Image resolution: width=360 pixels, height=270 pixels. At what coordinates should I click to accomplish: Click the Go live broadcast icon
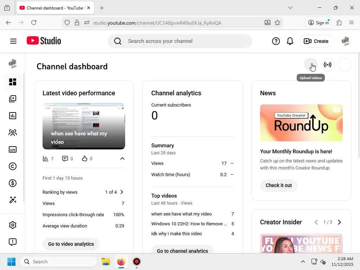[328, 65]
